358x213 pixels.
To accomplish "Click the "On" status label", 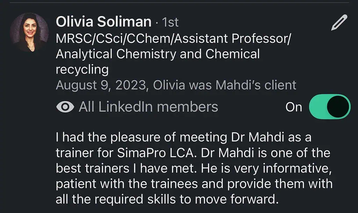I will tap(294, 107).
